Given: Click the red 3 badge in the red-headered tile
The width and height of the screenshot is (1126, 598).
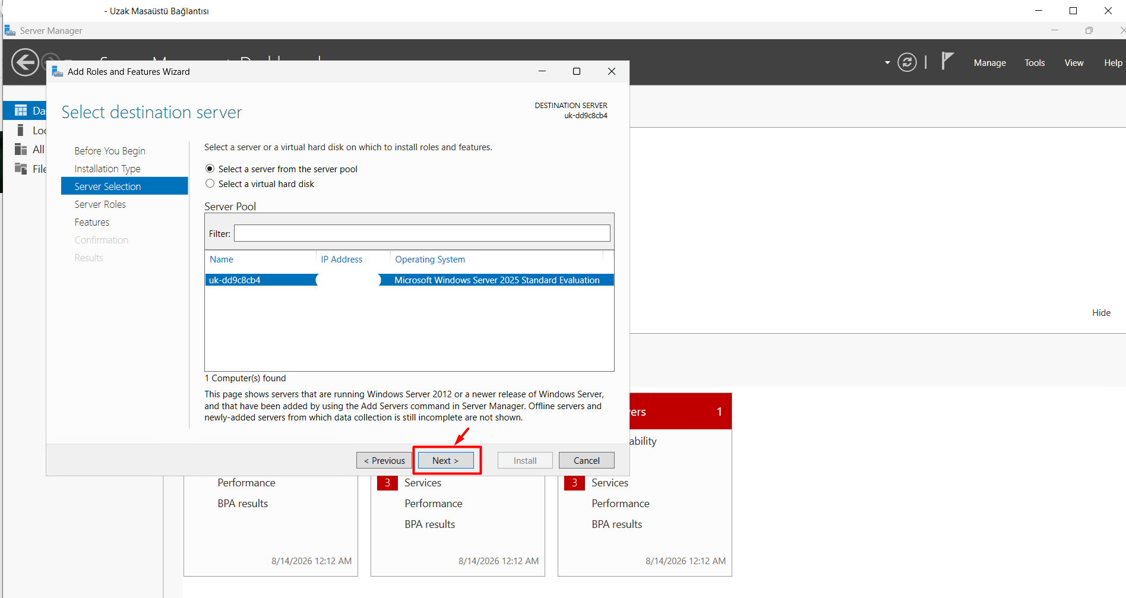Looking at the screenshot, I should tap(574, 483).
